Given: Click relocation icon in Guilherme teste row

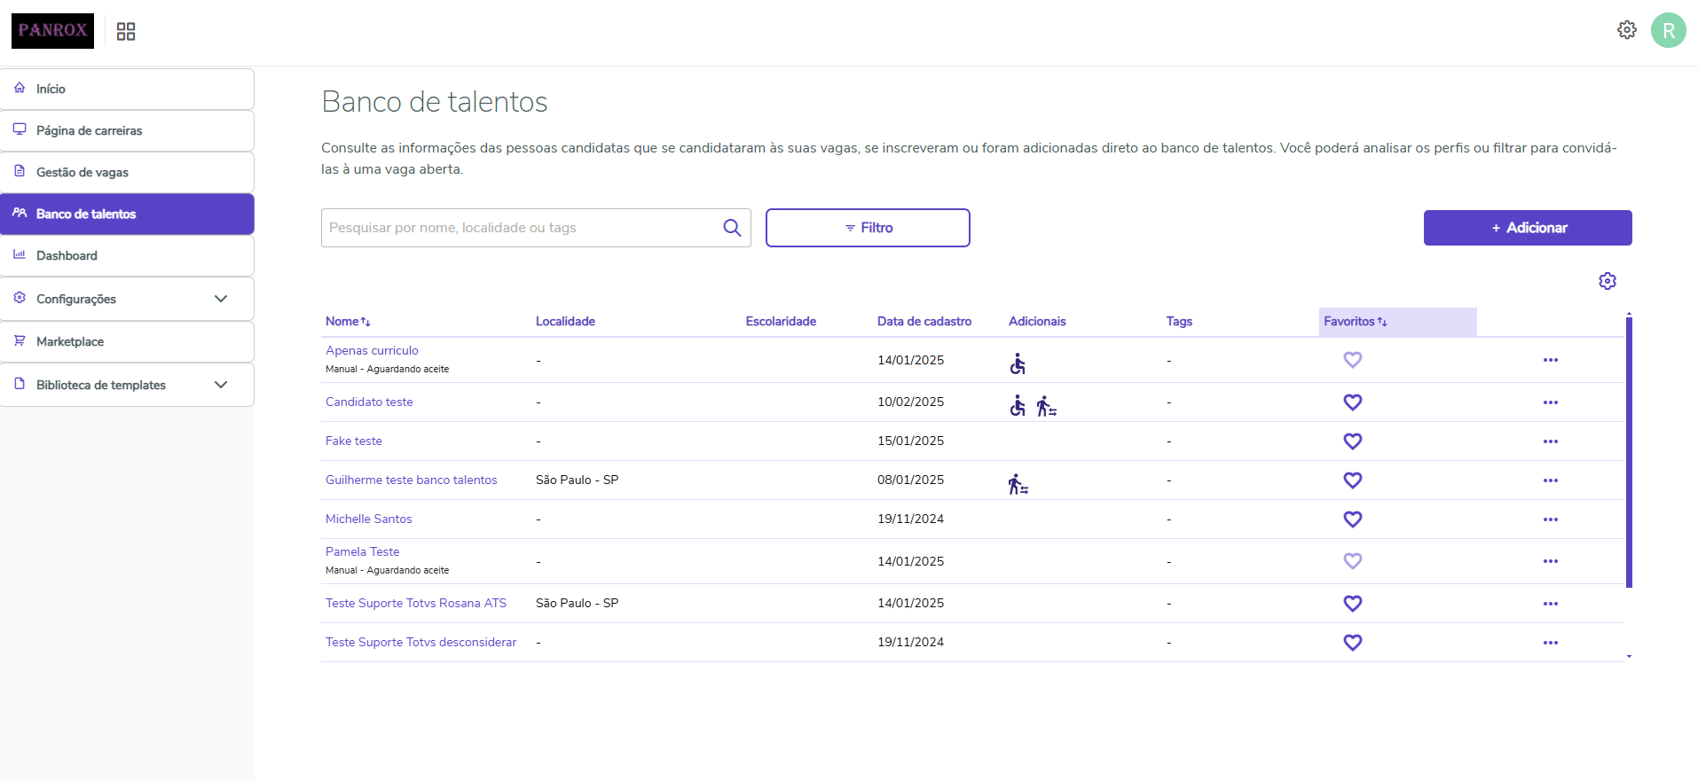Looking at the screenshot, I should [1018, 484].
